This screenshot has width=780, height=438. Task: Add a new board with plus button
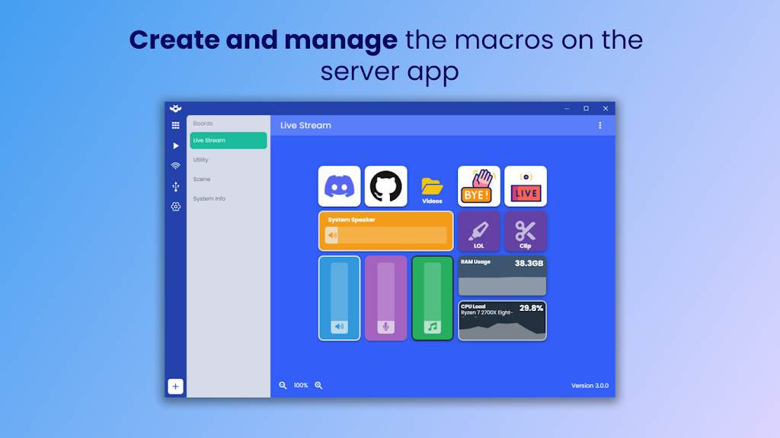coord(176,386)
